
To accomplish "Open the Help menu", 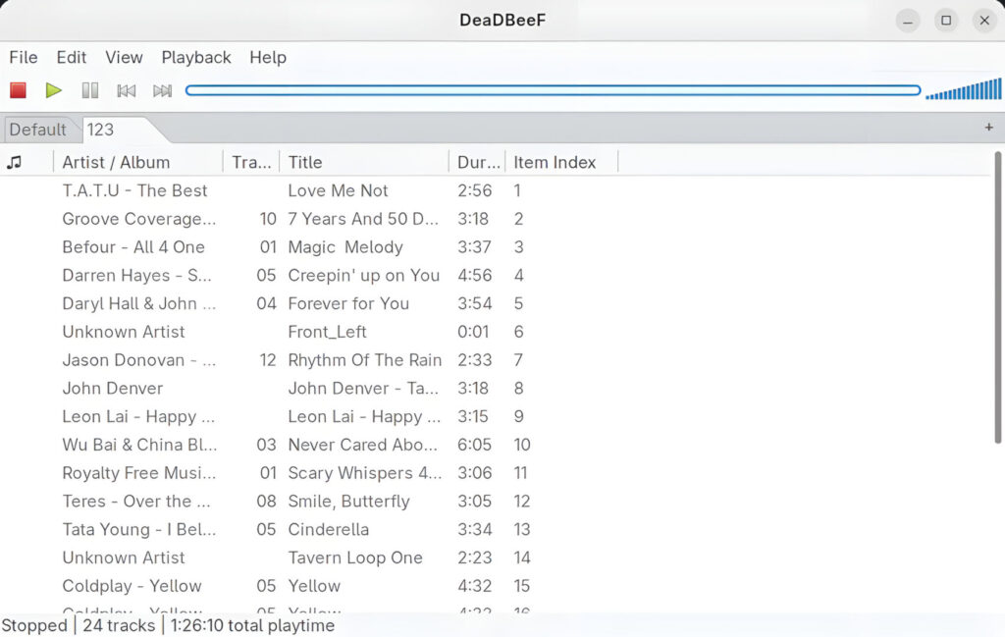I will click(x=268, y=57).
